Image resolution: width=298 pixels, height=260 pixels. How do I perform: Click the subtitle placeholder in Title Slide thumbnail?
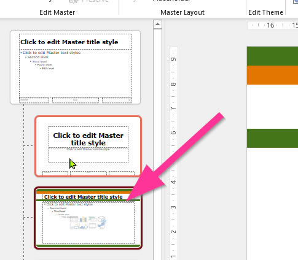88,155
